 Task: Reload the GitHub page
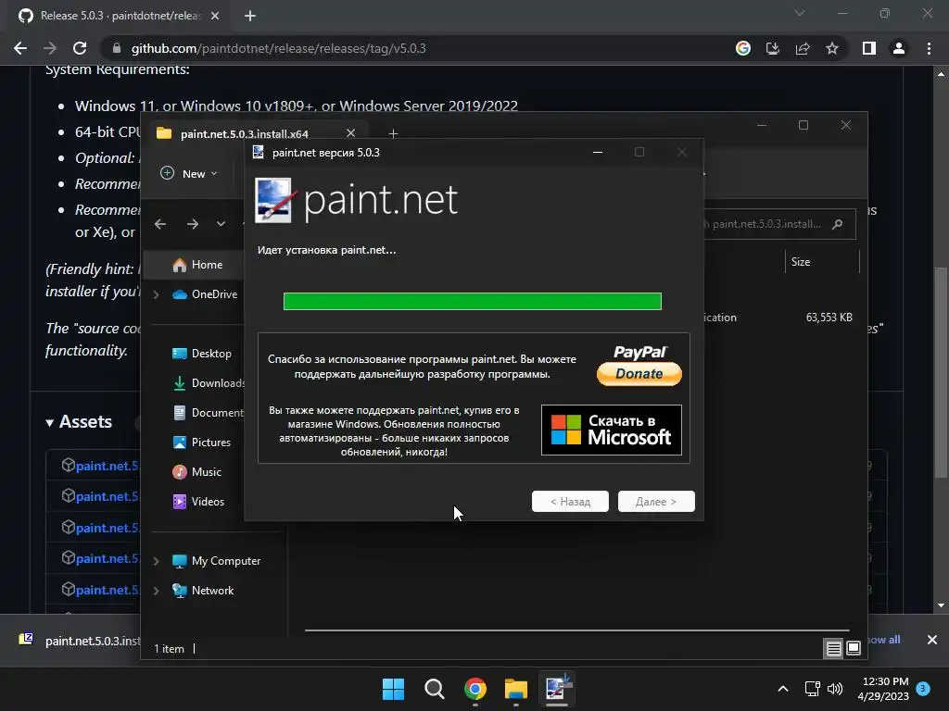pos(80,48)
